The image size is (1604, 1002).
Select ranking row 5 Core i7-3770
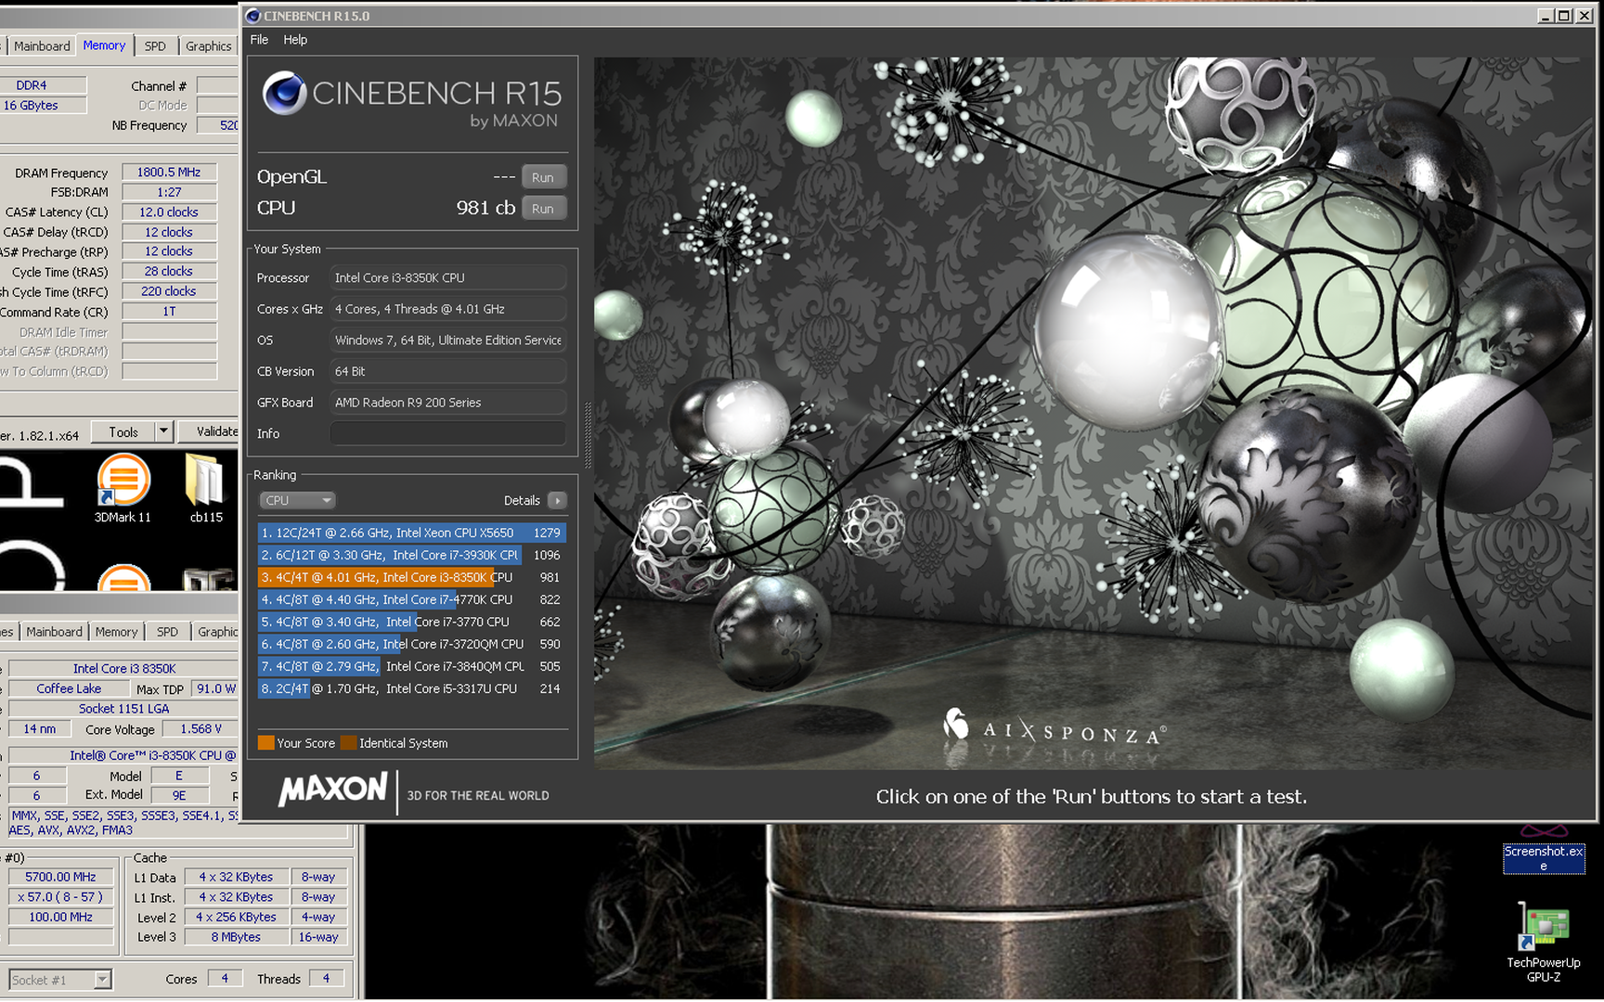tap(411, 622)
